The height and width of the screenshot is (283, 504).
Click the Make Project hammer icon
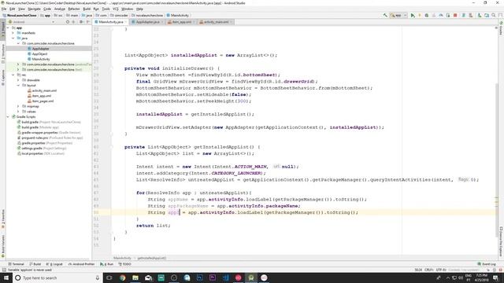tap(385, 15)
